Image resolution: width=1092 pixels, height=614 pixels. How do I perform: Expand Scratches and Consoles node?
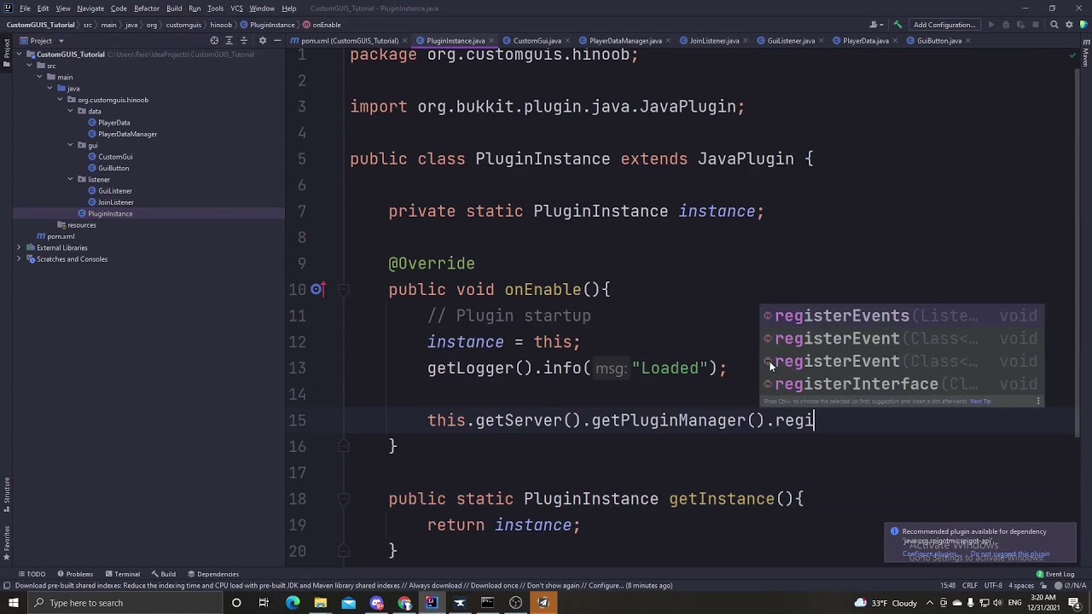[x=19, y=258]
